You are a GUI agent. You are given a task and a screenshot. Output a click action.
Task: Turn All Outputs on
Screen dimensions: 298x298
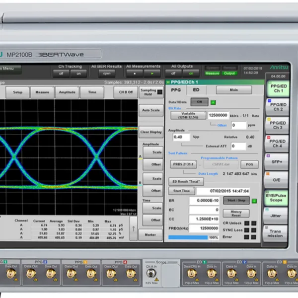(x=191, y=74)
